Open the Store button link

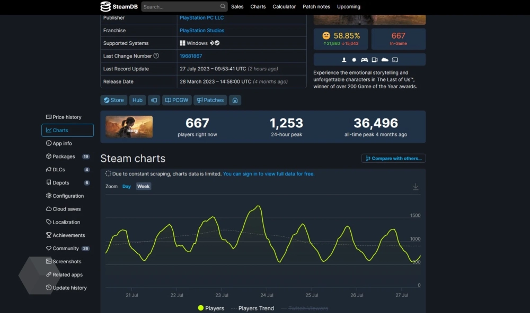click(113, 100)
